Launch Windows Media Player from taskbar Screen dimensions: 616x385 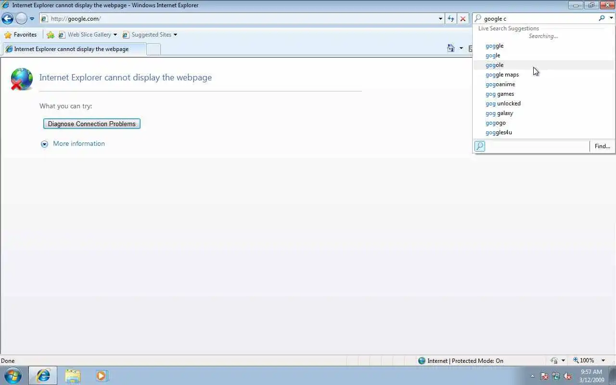(102, 375)
